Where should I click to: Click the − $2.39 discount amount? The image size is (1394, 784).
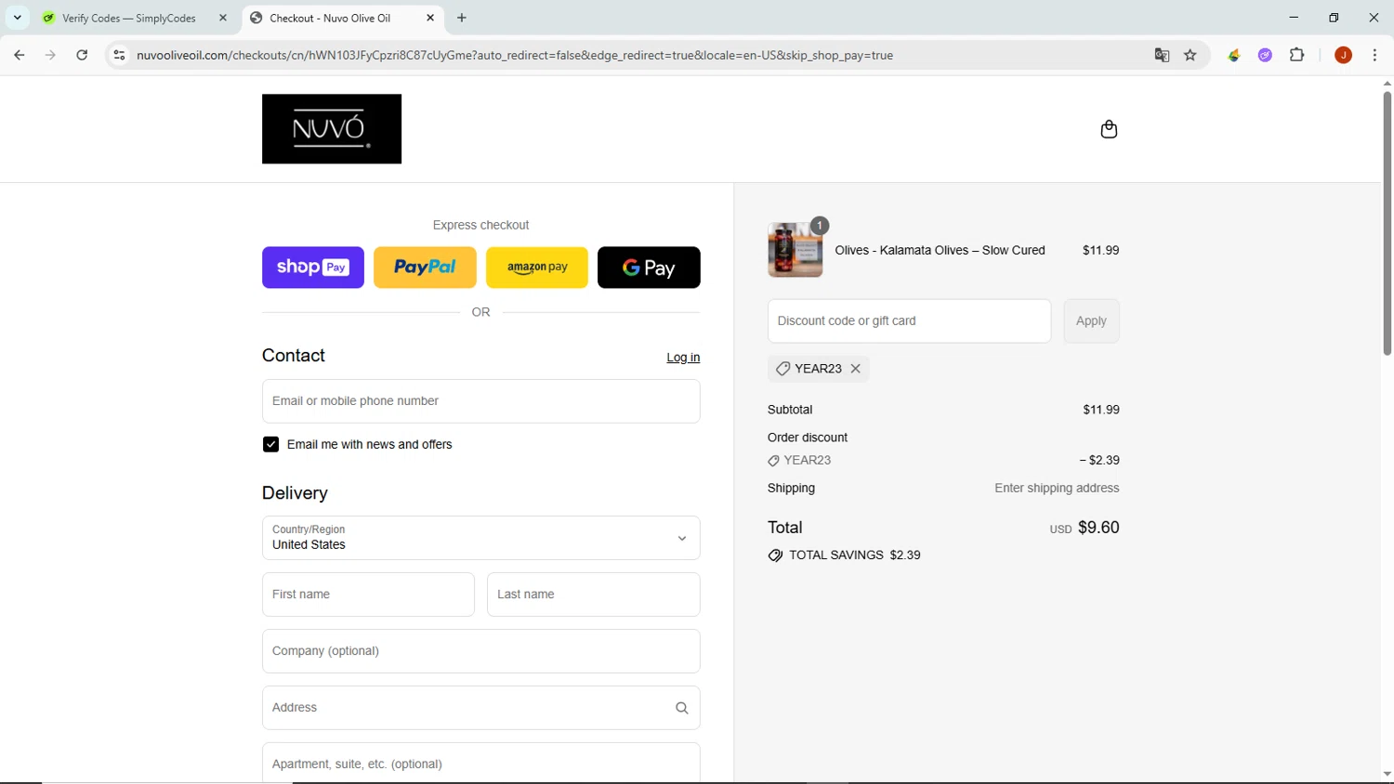[1099, 460]
